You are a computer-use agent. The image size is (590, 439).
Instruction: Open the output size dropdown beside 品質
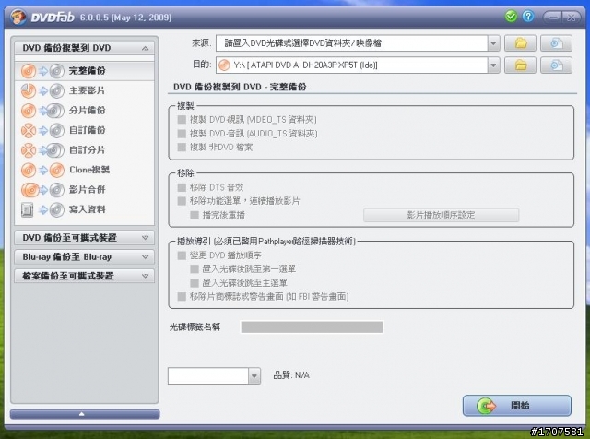pos(254,375)
